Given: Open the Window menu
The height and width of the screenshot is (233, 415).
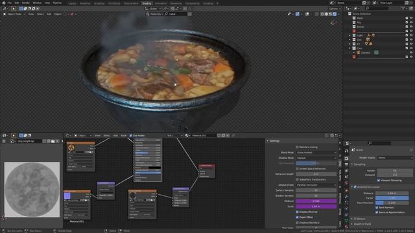Looking at the screenshot, I should 37,3.
